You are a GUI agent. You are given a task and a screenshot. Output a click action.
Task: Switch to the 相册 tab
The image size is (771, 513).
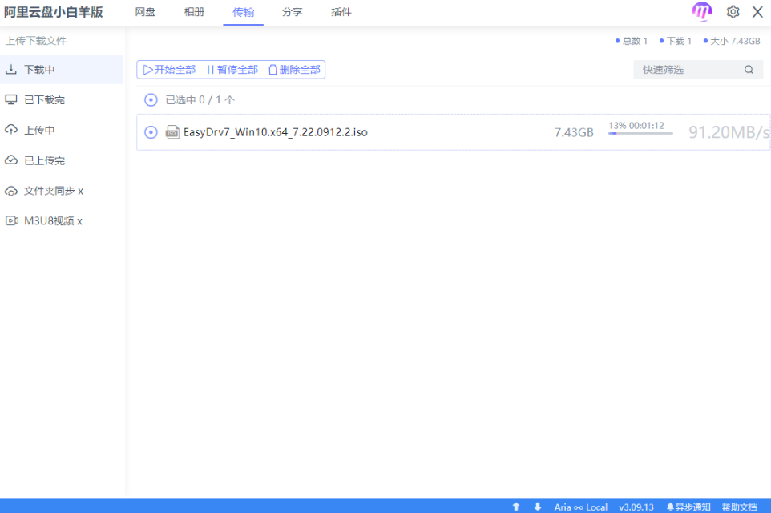(x=194, y=12)
